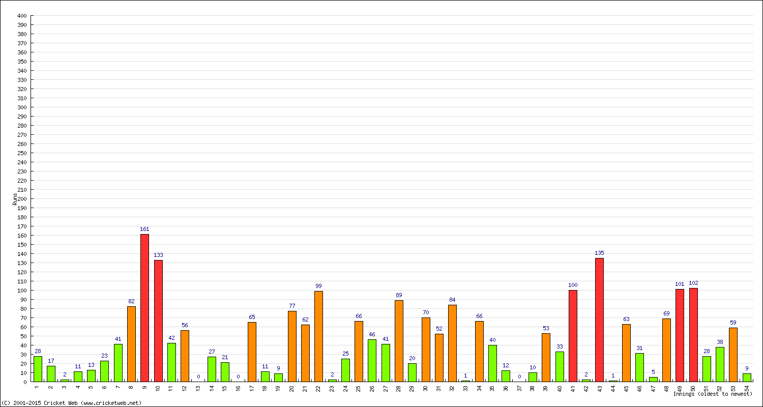Click the y-axis tick label 400
The height and width of the screenshot is (407, 763).
click(22, 16)
